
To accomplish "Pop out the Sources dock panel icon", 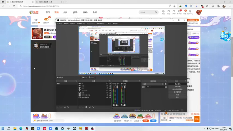I will [x=110, y=81].
